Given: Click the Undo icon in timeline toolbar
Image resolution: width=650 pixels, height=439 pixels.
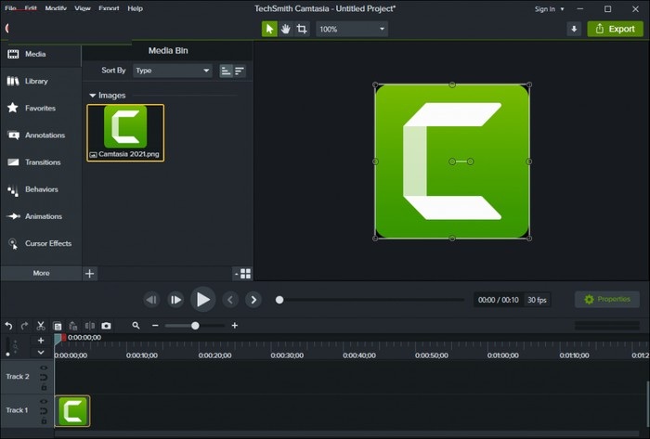Looking at the screenshot, I should [8, 326].
